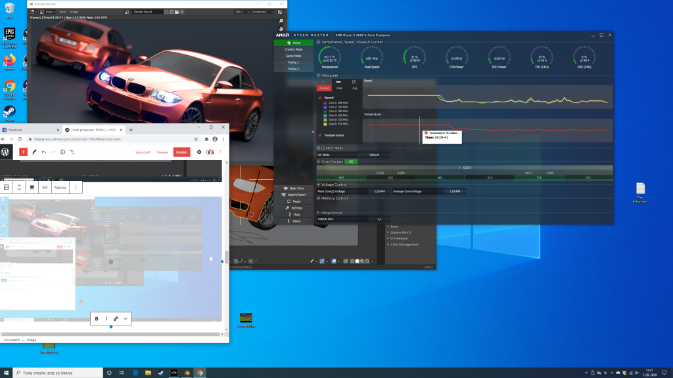Open the Chrome profile account icon

215,139
